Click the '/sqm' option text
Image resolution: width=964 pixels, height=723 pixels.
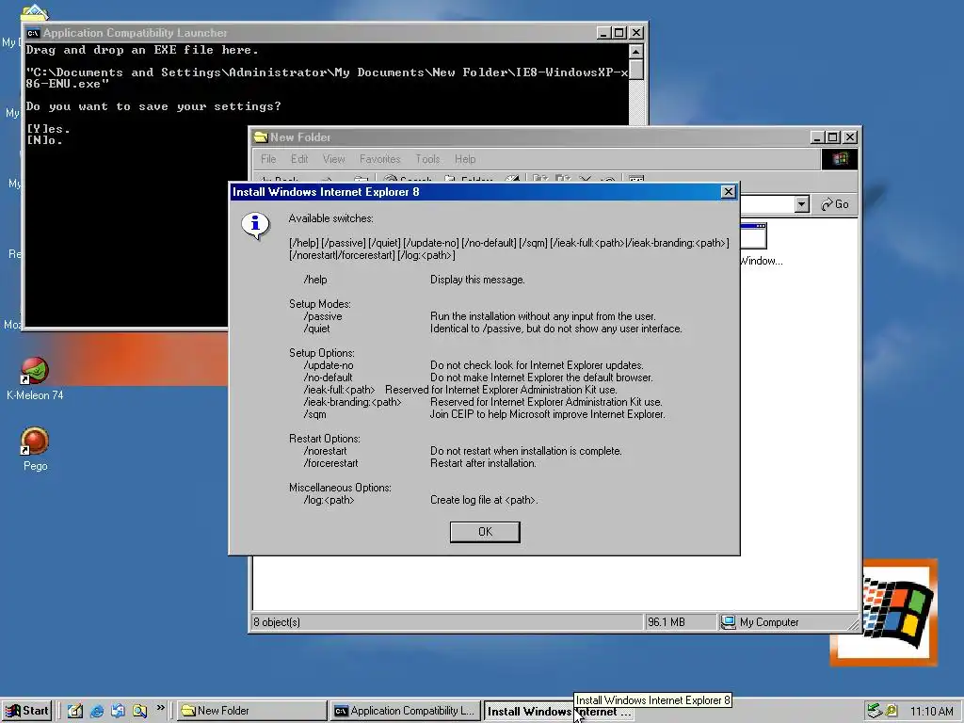pyautogui.click(x=314, y=415)
